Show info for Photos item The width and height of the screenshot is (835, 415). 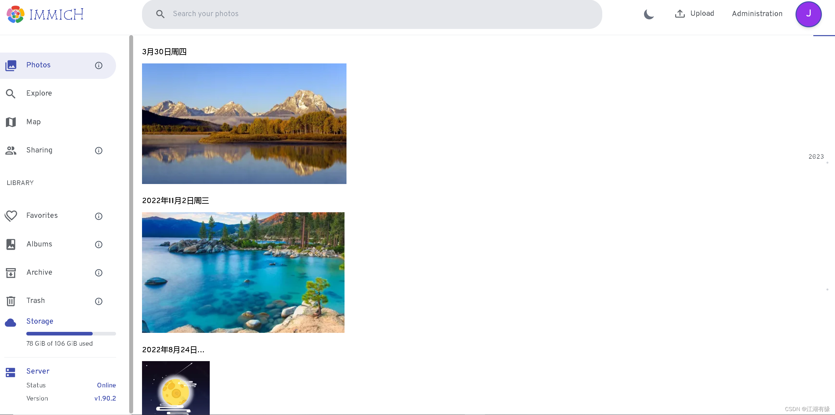click(99, 65)
